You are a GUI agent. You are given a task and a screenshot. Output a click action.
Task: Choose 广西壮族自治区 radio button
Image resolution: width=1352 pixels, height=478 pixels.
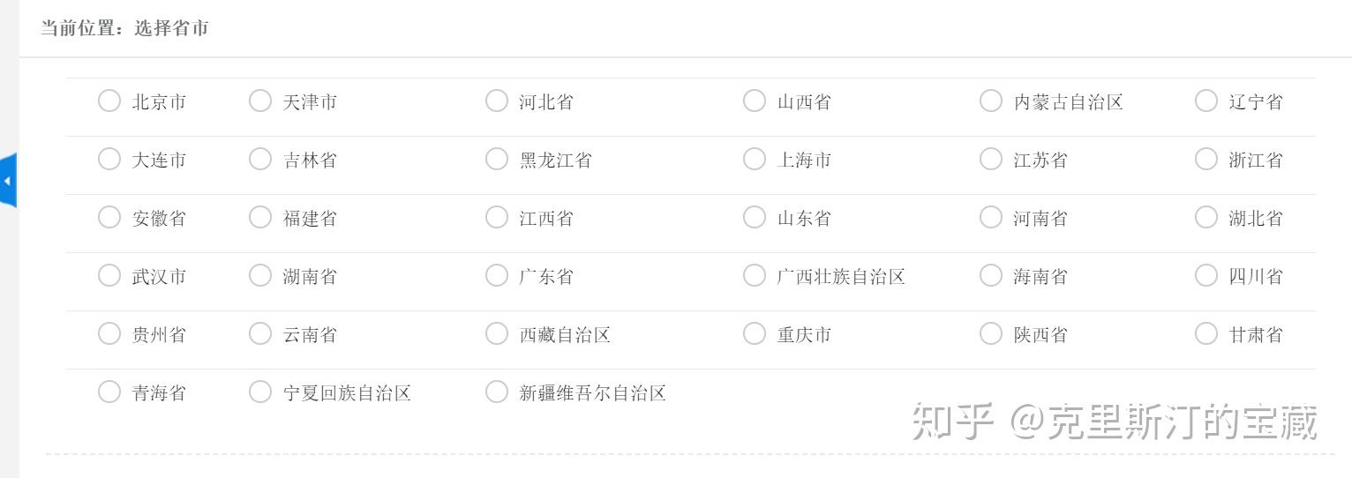click(755, 276)
